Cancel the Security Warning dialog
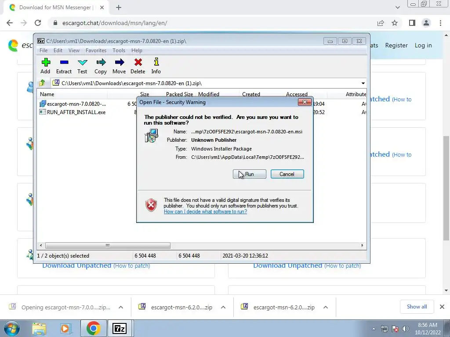The image size is (450, 337). pos(287,174)
